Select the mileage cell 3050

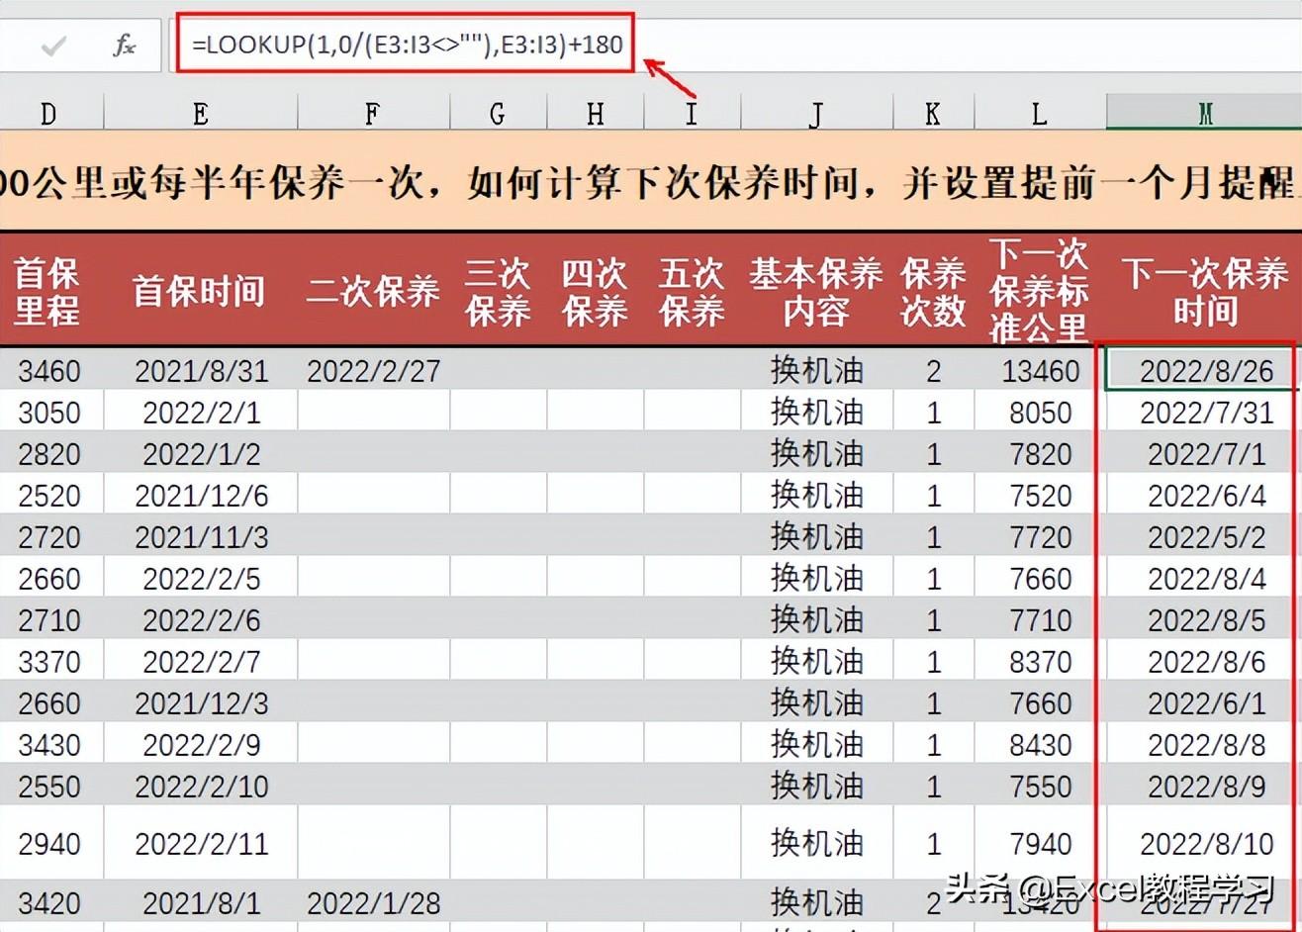point(48,413)
